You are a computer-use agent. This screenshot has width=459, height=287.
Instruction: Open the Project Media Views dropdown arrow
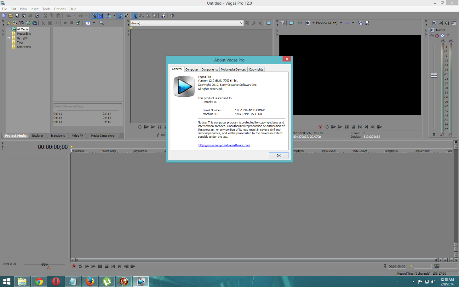coord(94,23)
